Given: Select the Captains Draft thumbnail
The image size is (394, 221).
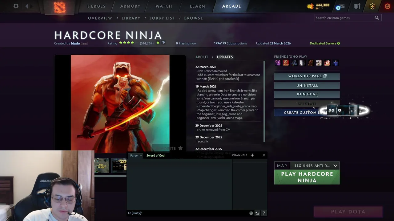Looking at the screenshot, I should (119, 166).
